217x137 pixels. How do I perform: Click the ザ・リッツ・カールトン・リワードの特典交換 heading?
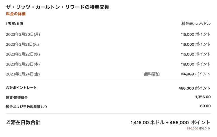point(57,7)
